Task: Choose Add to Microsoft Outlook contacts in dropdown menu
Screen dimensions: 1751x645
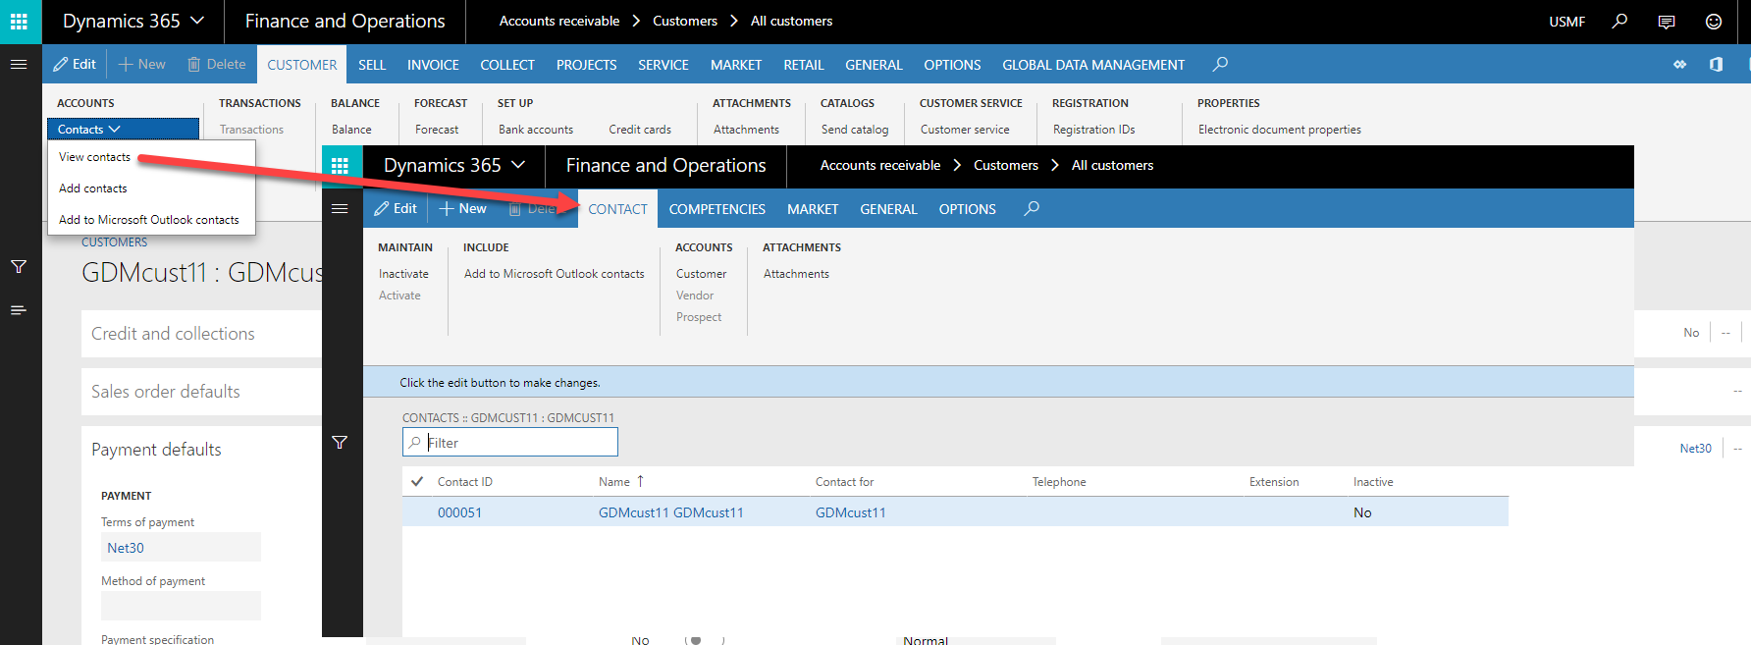Action: click(149, 220)
